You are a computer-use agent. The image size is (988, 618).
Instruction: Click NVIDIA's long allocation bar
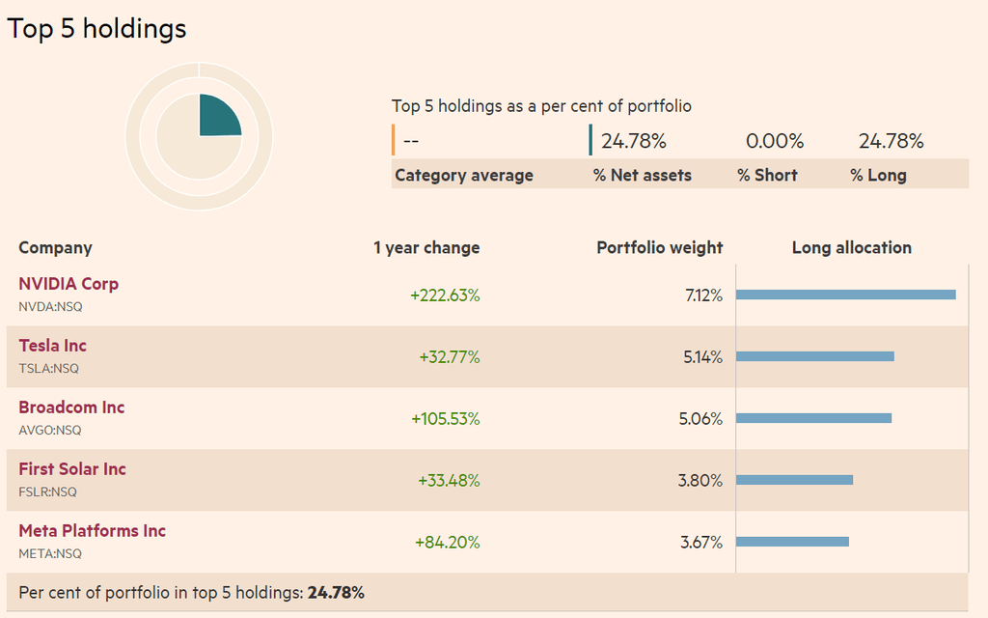point(846,295)
